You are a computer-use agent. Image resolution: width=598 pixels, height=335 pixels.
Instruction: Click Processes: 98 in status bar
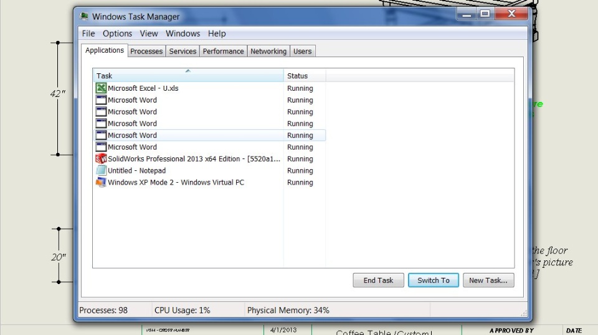103,310
